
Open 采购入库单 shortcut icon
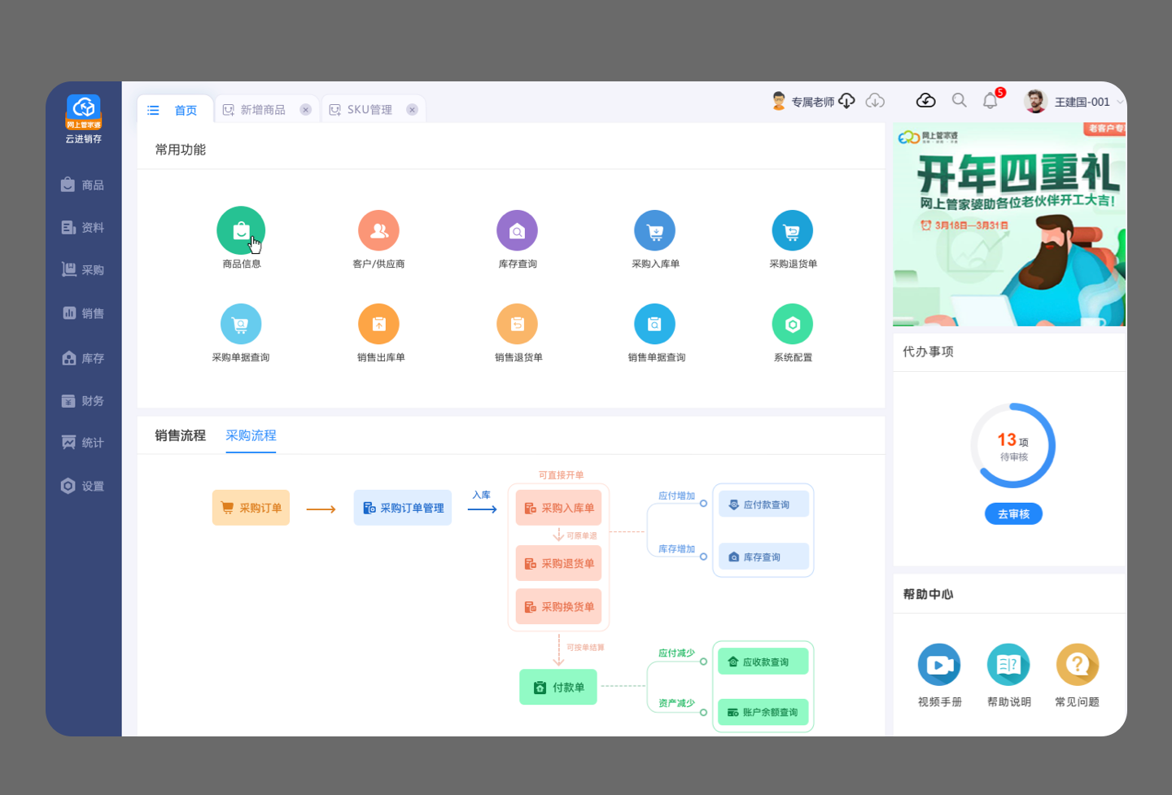click(654, 231)
